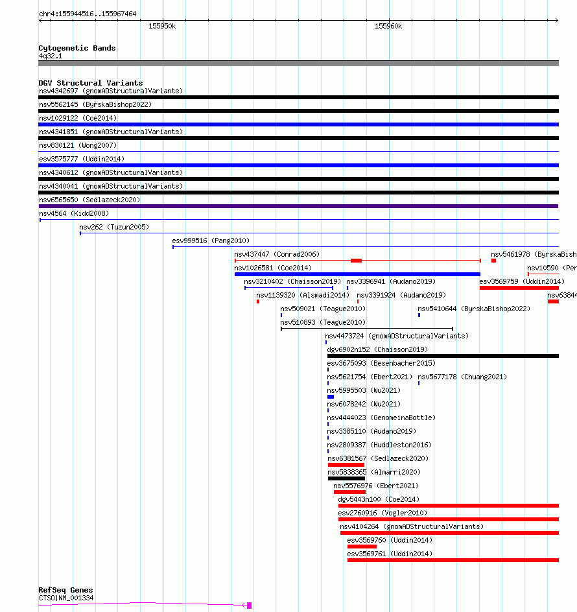Select nsv1026581 (Coe2014) label
The width and height of the screenshot is (577, 612).
(273, 268)
